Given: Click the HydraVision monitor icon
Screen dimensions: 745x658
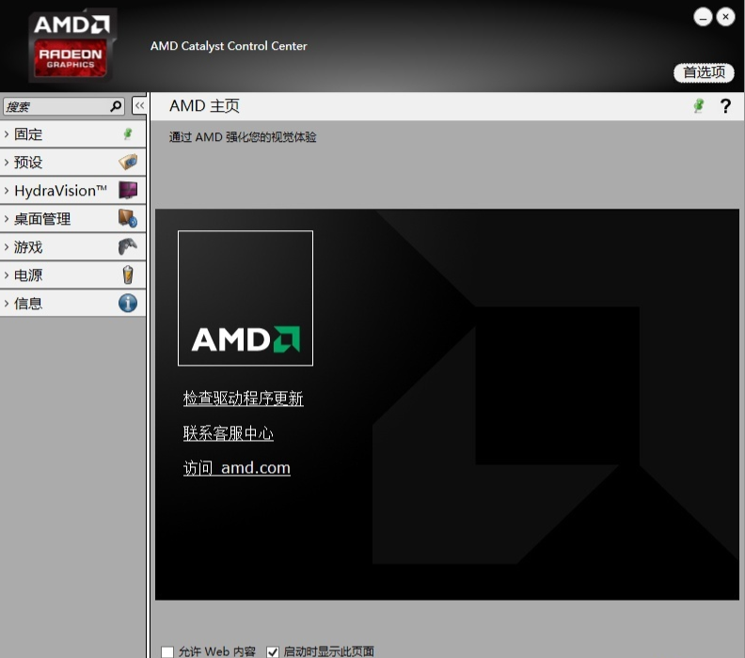Looking at the screenshot, I should point(128,191).
